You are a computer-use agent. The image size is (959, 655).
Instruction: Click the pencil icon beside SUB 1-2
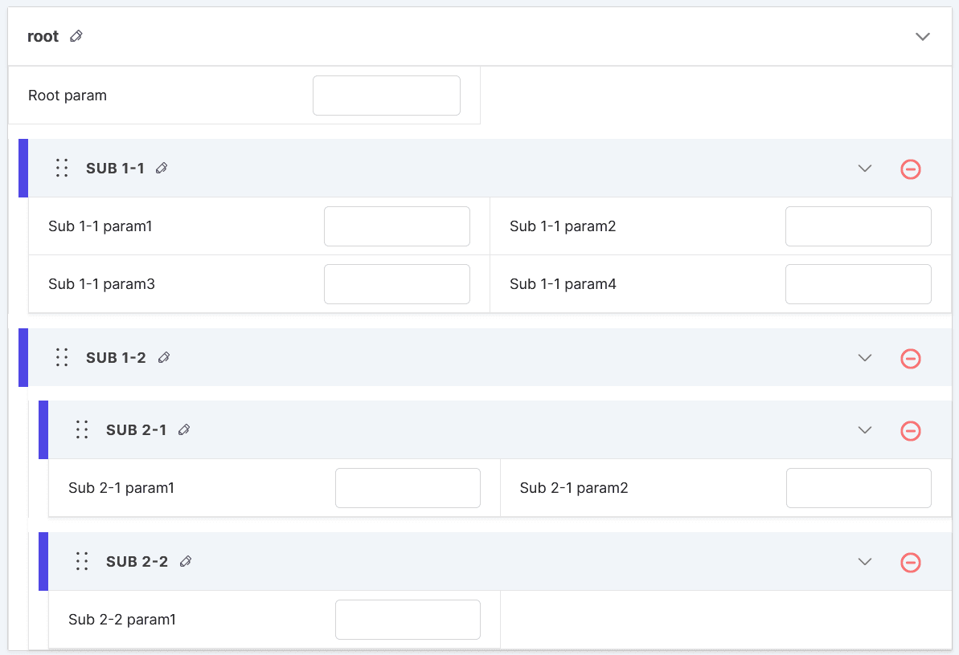(x=164, y=358)
